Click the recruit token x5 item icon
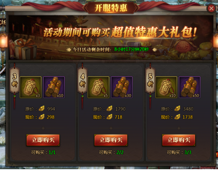Image resolution: width=218 pixels, height=170 pixels. click(x=98, y=87)
